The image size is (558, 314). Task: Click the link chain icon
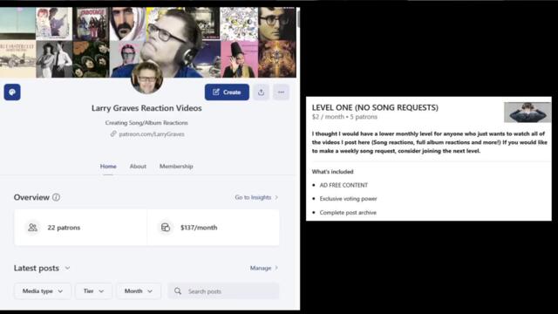(113, 133)
